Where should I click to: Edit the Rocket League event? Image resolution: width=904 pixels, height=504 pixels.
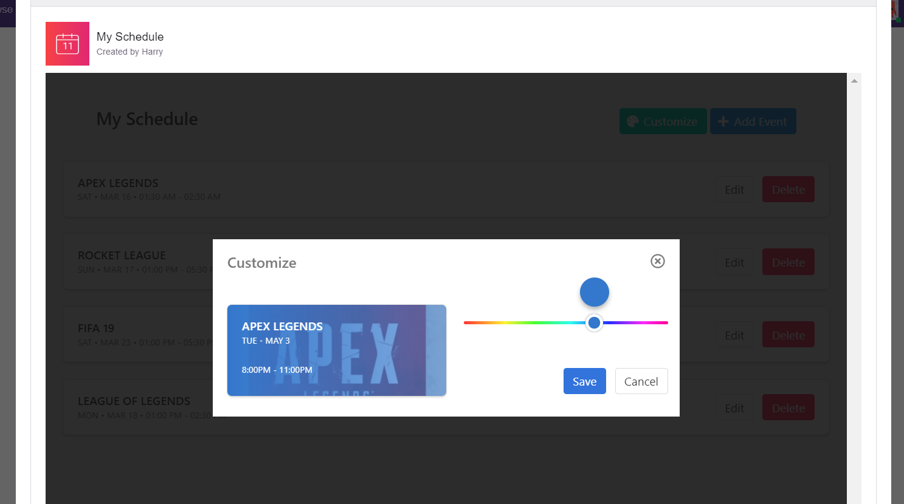[734, 262]
